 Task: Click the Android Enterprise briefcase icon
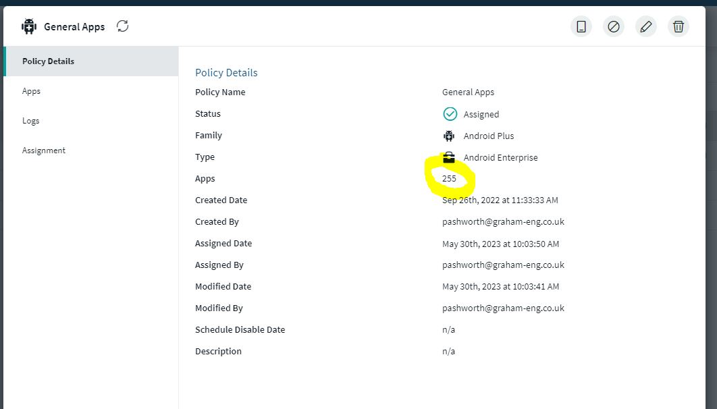point(449,157)
